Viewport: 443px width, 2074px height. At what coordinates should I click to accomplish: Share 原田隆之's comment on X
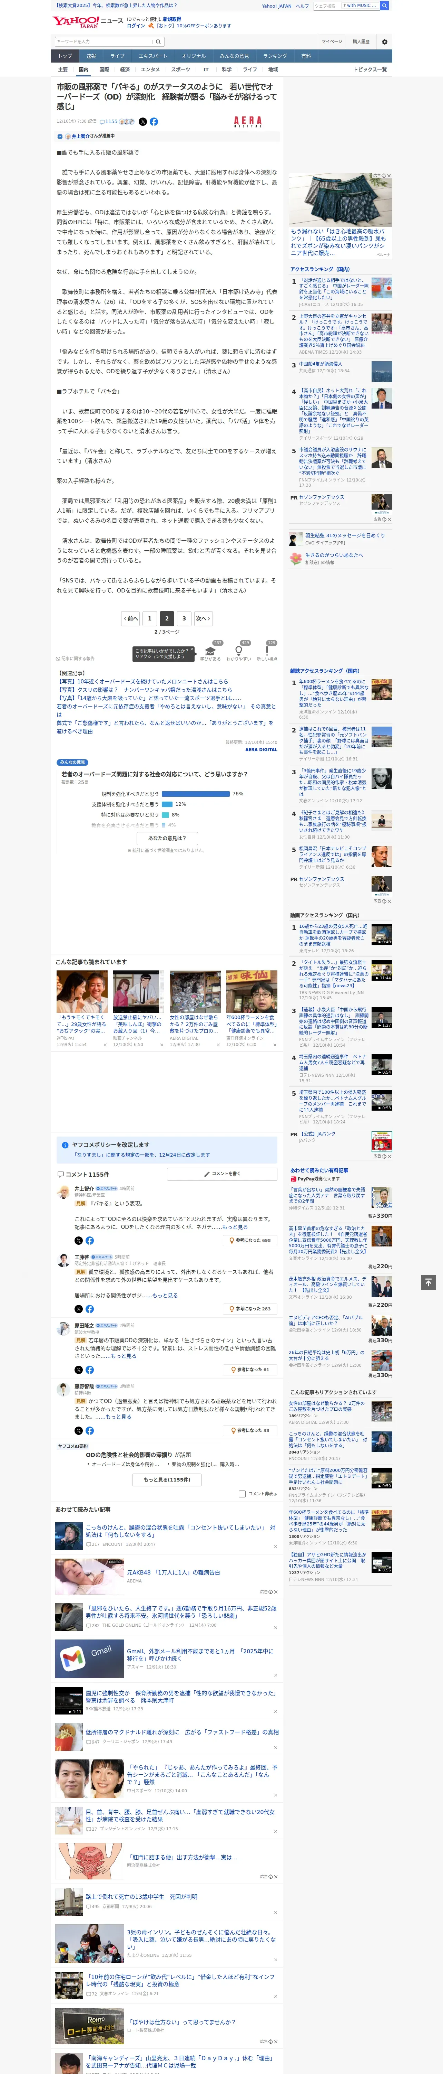pos(79,1370)
